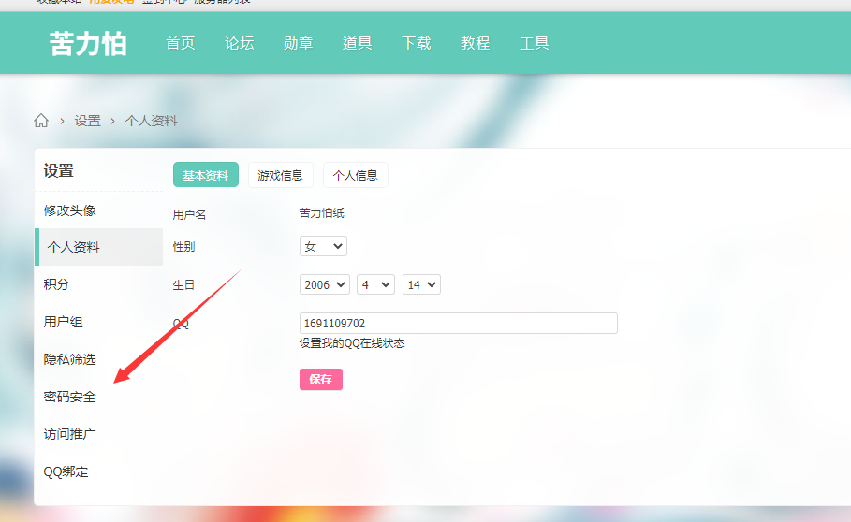Select 个人资料 in the settings sidebar
The height and width of the screenshot is (522, 851).
pyautogui.click(x=99, y=247)
